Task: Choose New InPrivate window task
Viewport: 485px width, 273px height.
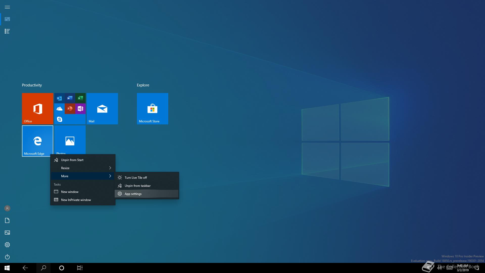Action: tap(83, 200)
